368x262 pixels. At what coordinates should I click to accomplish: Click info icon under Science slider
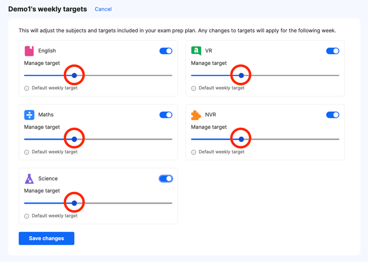coord(27,216)
